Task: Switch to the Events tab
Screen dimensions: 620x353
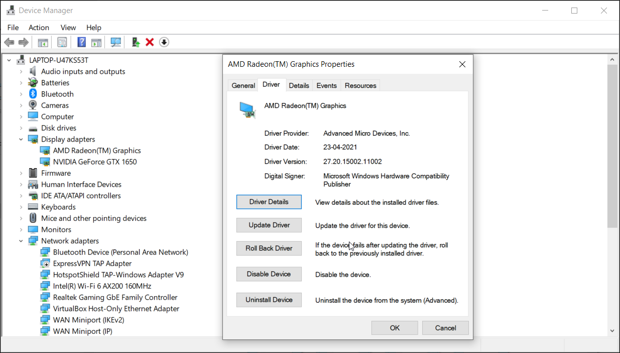Action: click(326, 85)
